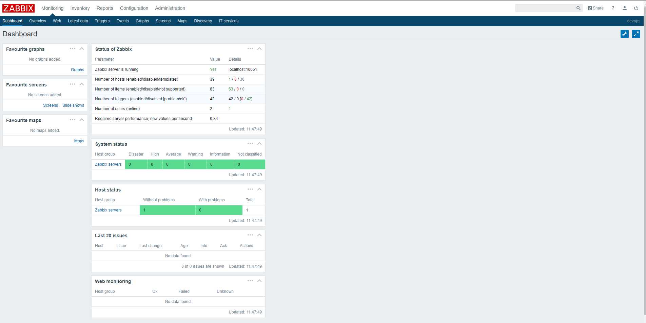
Task: Open Web monitoring widget options dots
Action: (250, 281)
